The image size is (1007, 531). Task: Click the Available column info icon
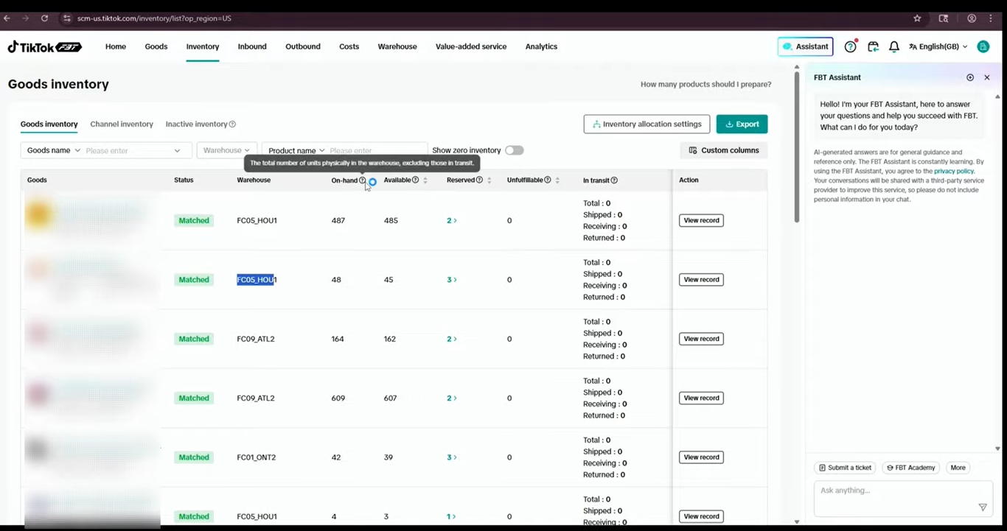coord(416,180)
